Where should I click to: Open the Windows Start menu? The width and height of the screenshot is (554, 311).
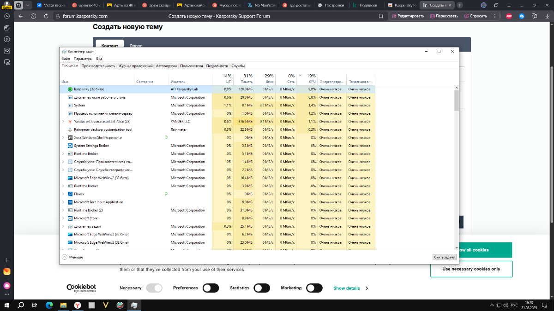pos(7,305)
